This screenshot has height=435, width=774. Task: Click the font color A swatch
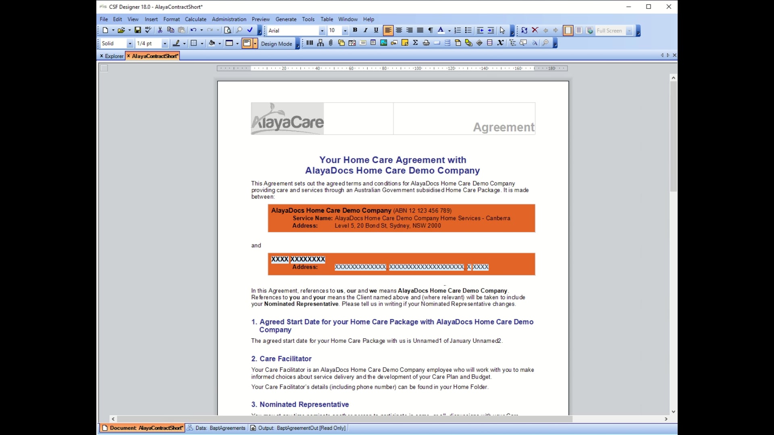click(x=441, y=30)
